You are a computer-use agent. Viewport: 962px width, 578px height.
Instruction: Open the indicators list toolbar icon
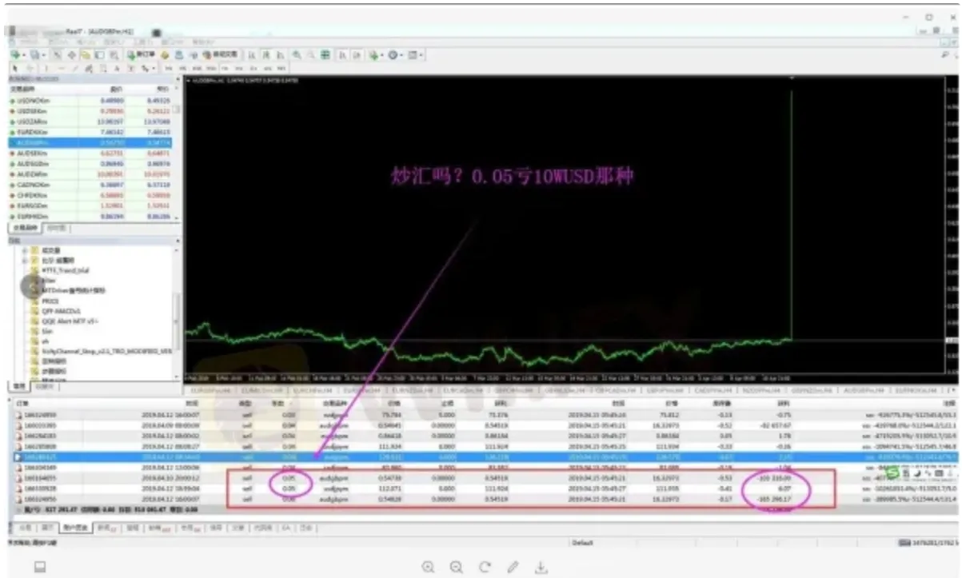(x=373, y=54)
